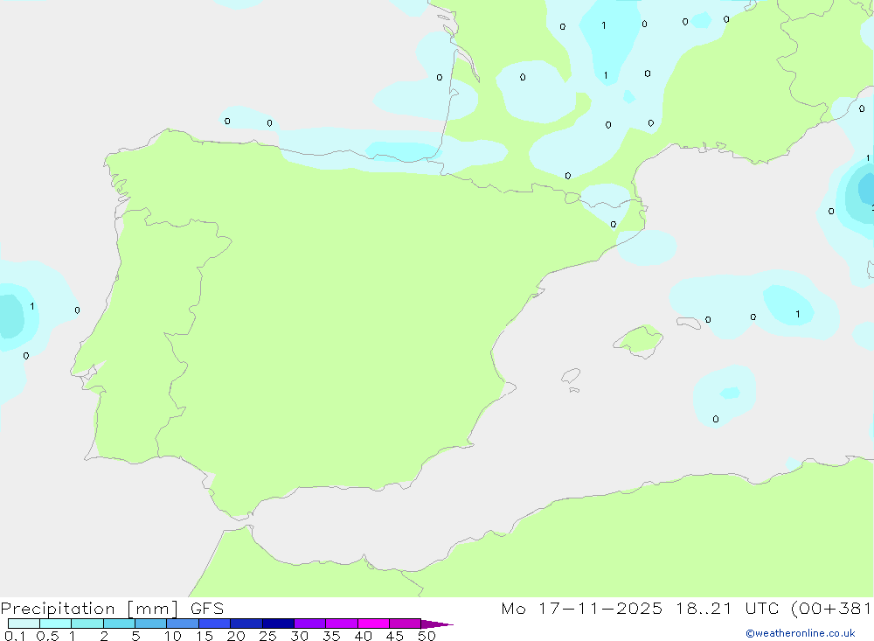The image size is (874, 641).
Task: Click the '40' legend scale label
Action: (x=364, y=636)
